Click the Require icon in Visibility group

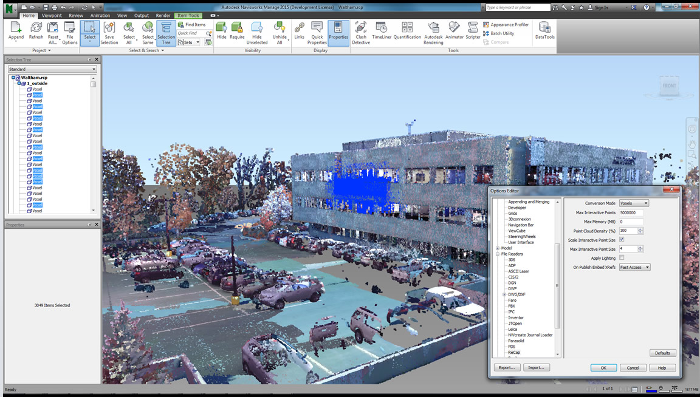click(237, 30)
